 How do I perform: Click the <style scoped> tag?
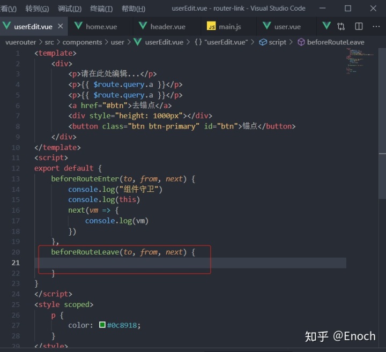[64, 304]
